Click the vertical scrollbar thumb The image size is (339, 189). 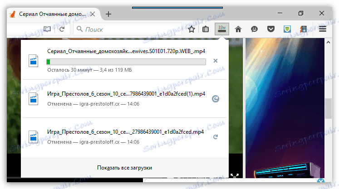click(328, 108)
